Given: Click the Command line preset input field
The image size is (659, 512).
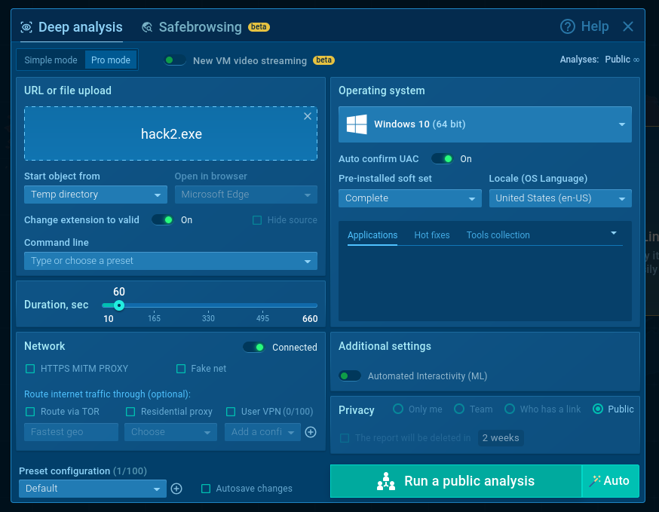Looking at the screenshot, I should [x=170, y=261].
